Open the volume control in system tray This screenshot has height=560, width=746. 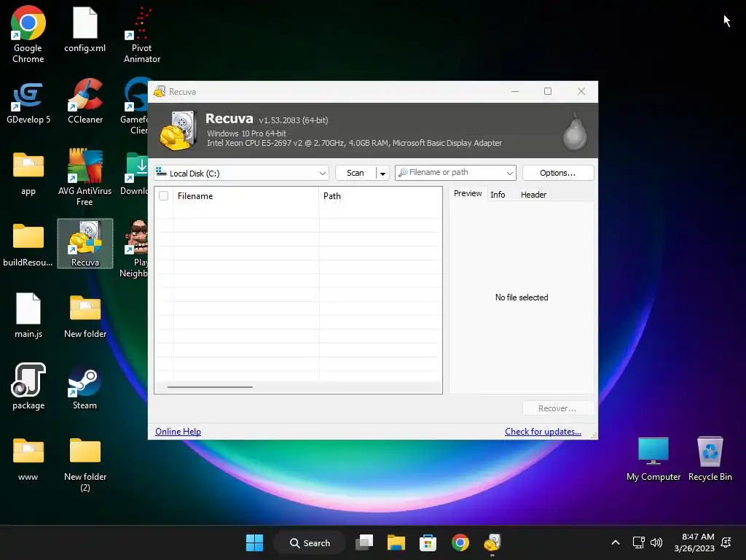[x=656, y=542]
